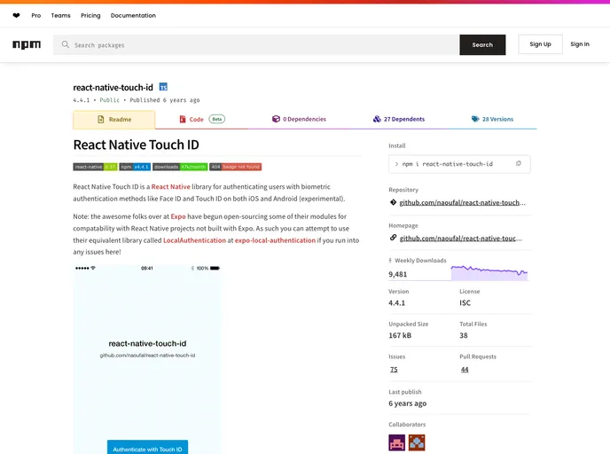
Task: Click the react-native version badge
Action: coord(95,167)
